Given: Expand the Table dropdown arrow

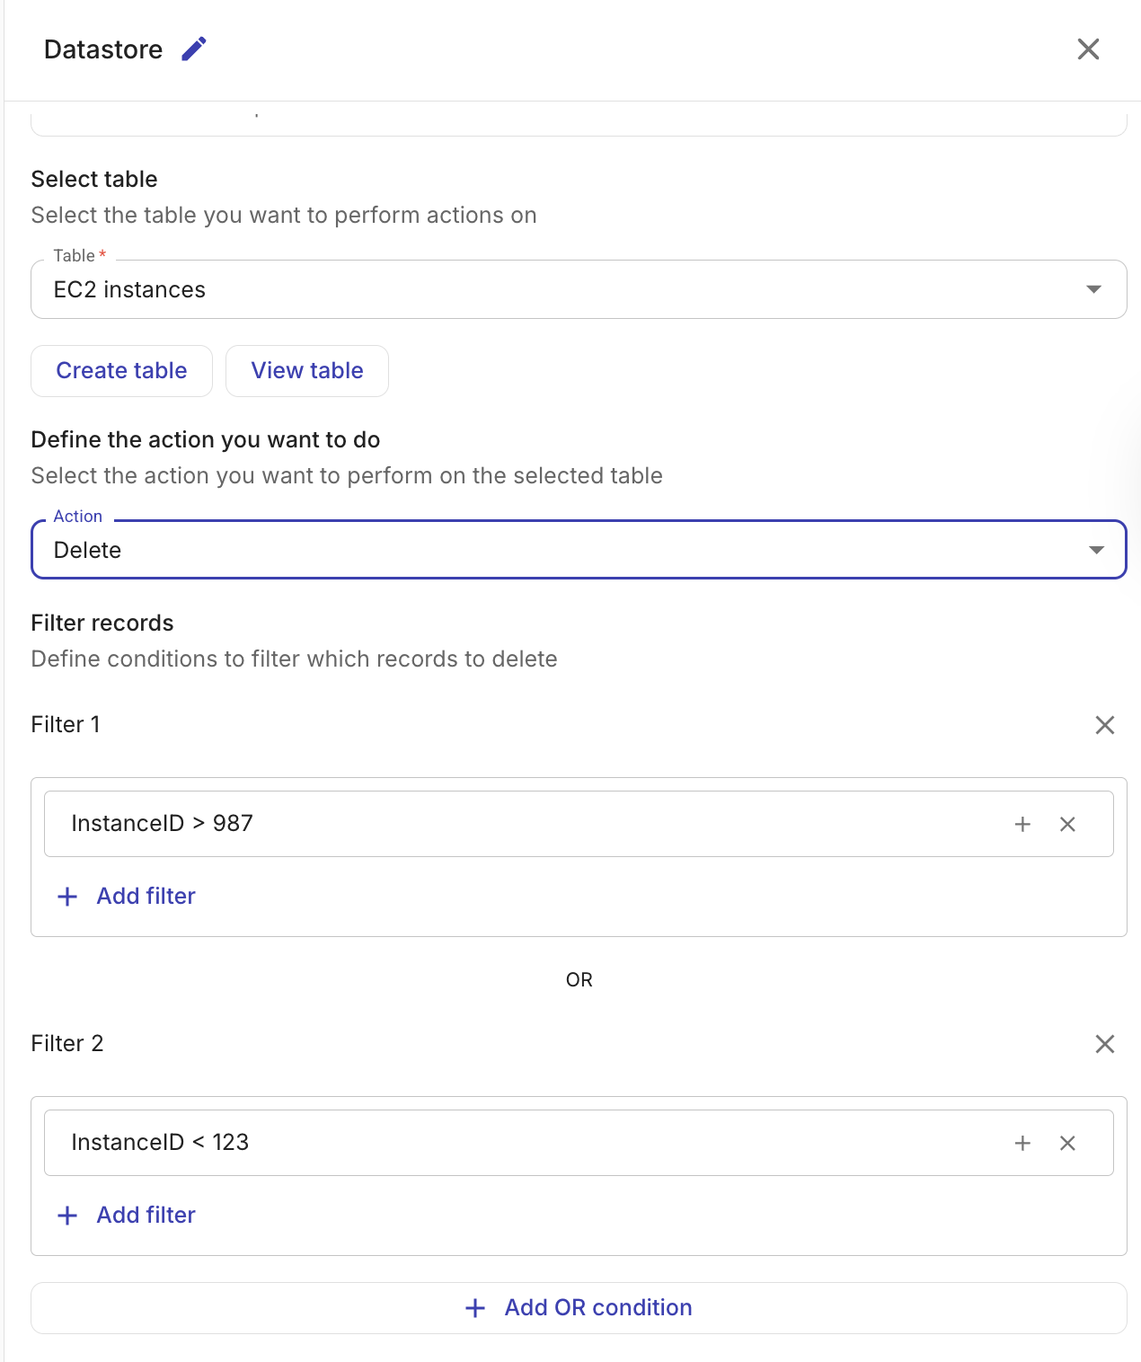Looking at the screenshot, I should coord(1093,289).
